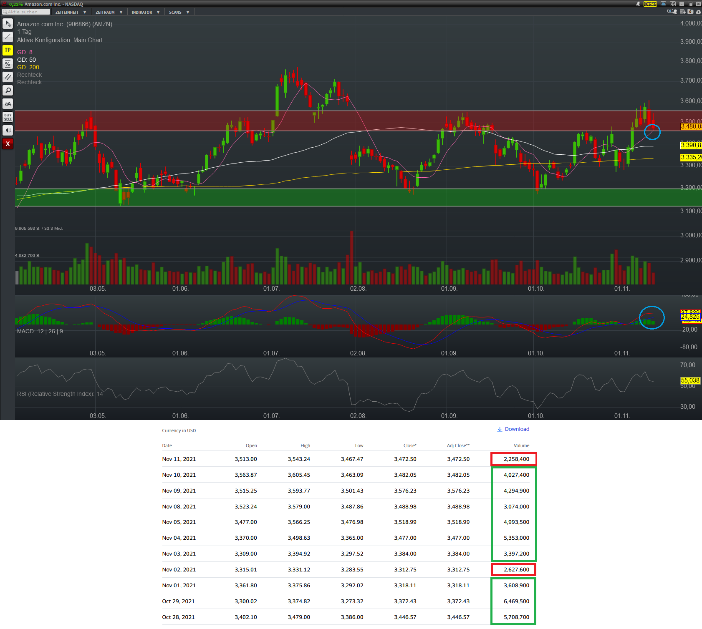Select the cursor crosshair pointer tool

coord(8,23)
